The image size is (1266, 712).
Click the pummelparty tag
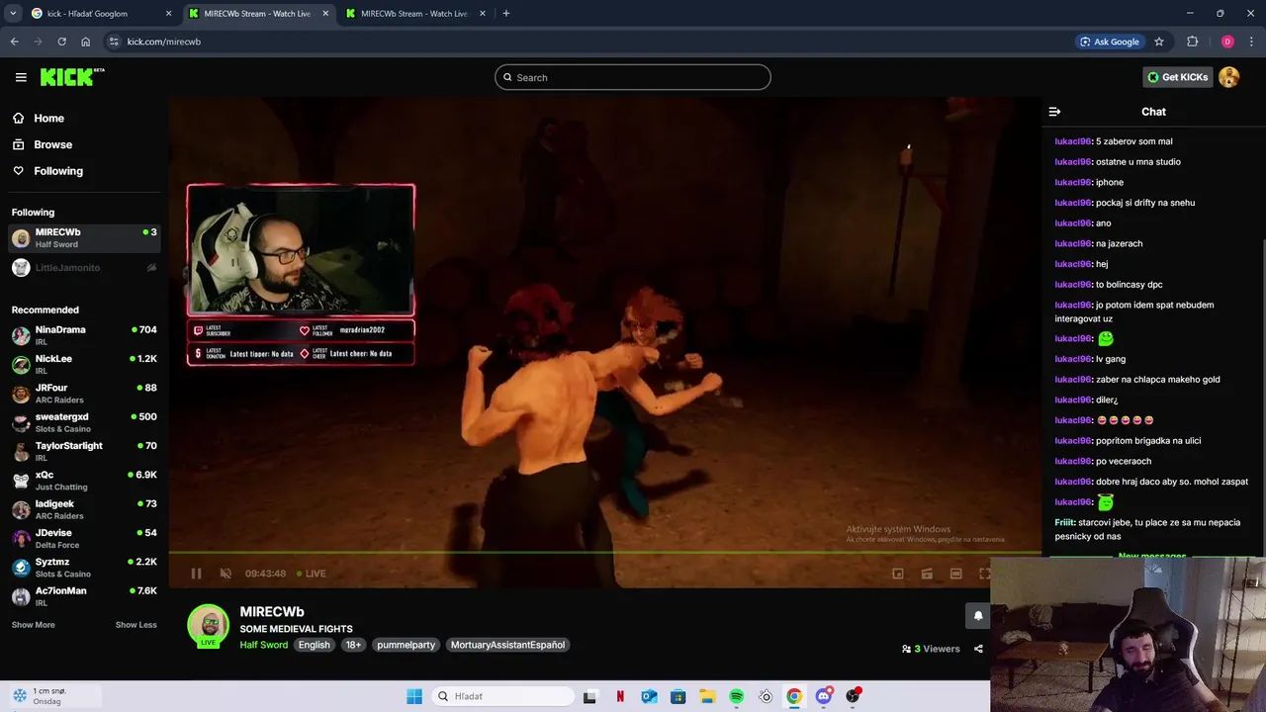pos(406,645)
